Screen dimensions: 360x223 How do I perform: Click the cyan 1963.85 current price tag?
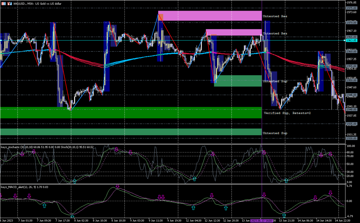(351, 41)
